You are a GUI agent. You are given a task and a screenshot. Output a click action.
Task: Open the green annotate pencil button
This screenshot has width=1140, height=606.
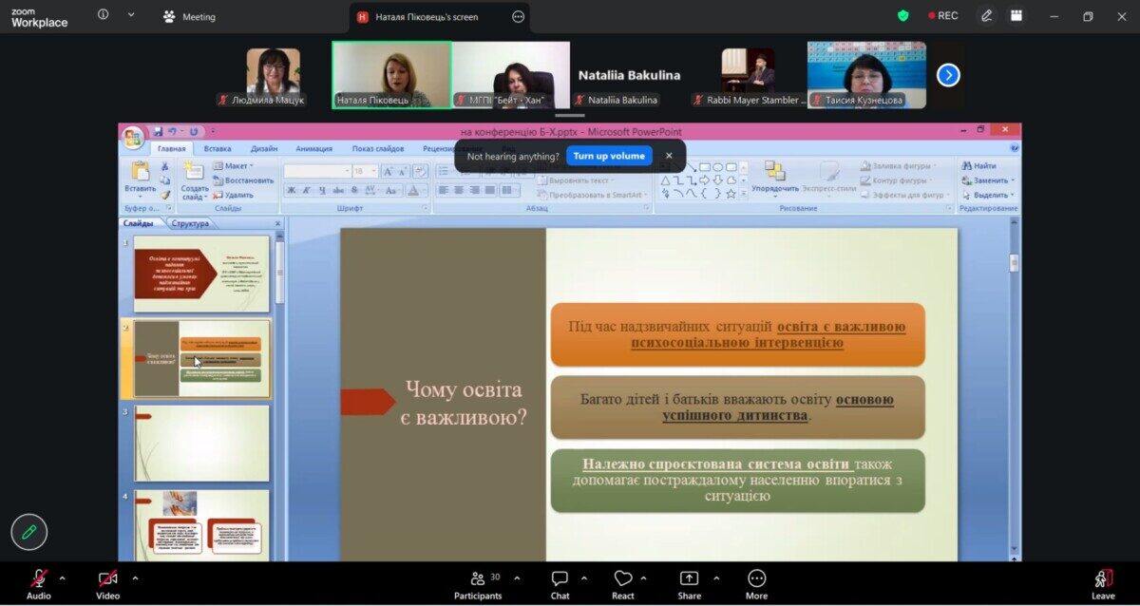click(29, 532)
